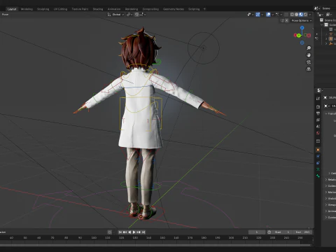This screenshot has width=336, height=252.
Task: Play the animation in reverse
Action: [x=129, y=232]
